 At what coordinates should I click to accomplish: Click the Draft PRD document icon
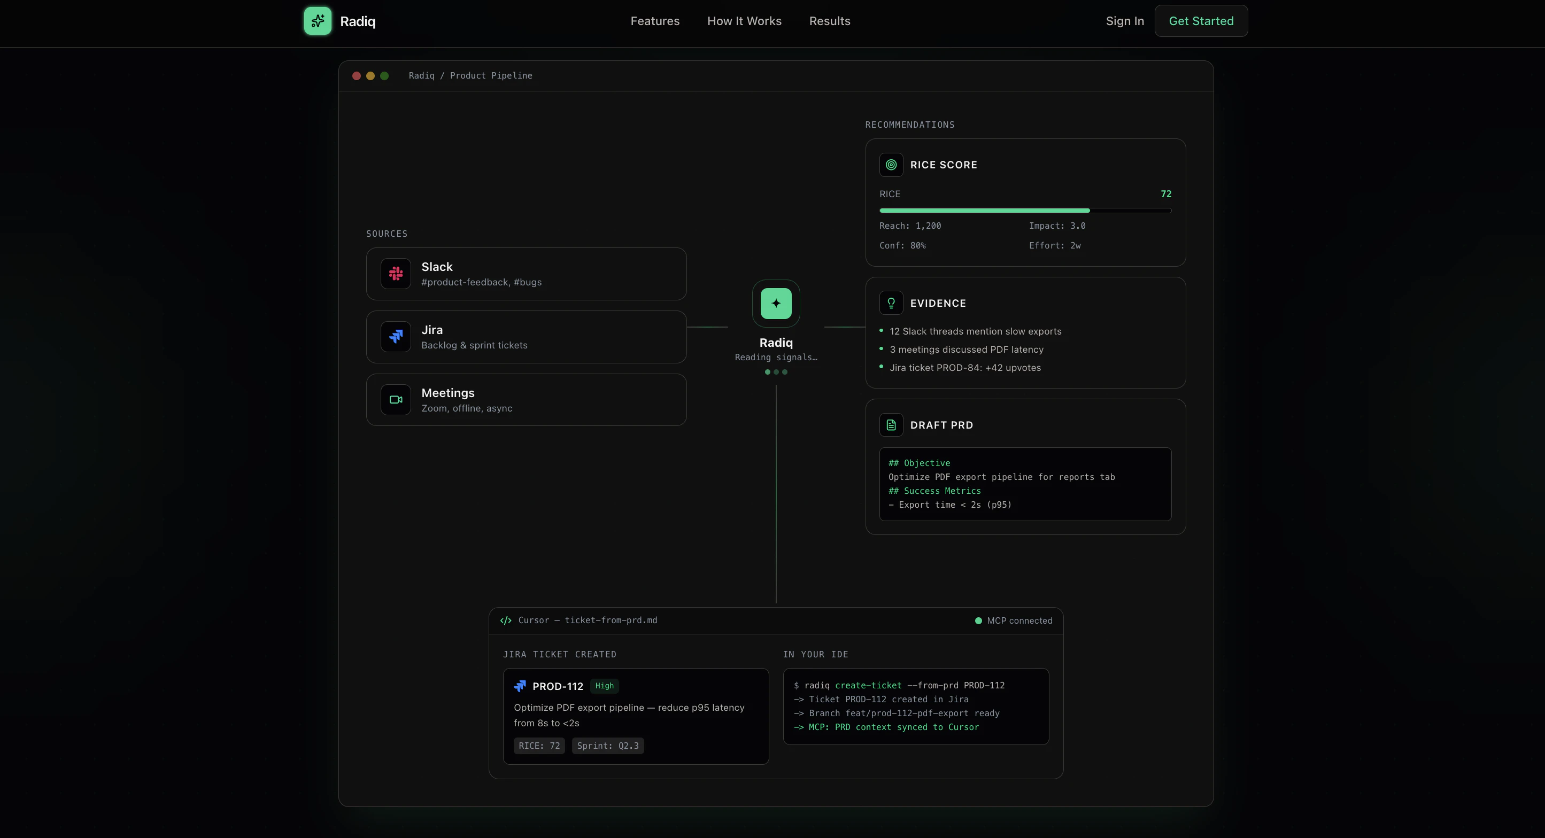point(891,425)
